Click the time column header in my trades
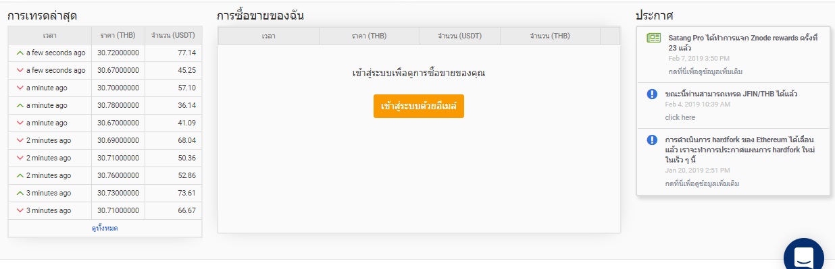 tap(268, 36)
